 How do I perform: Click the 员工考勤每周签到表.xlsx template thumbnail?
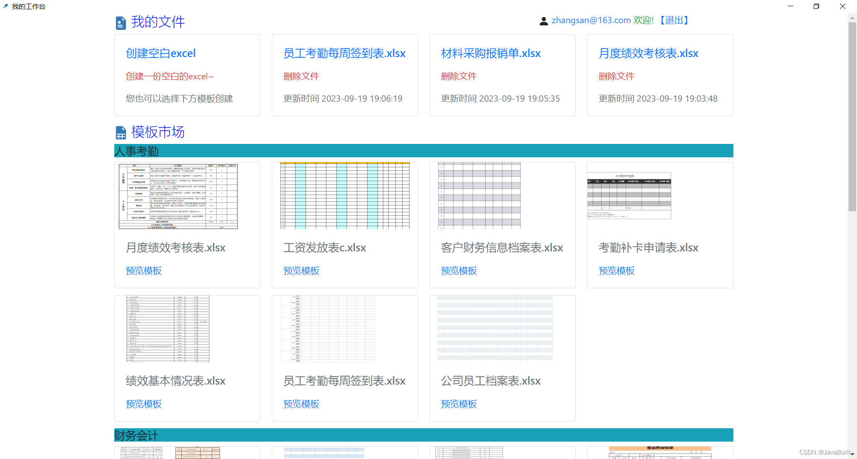(328, 329)
